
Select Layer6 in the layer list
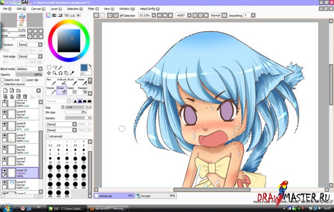click(x=20, y=150)
